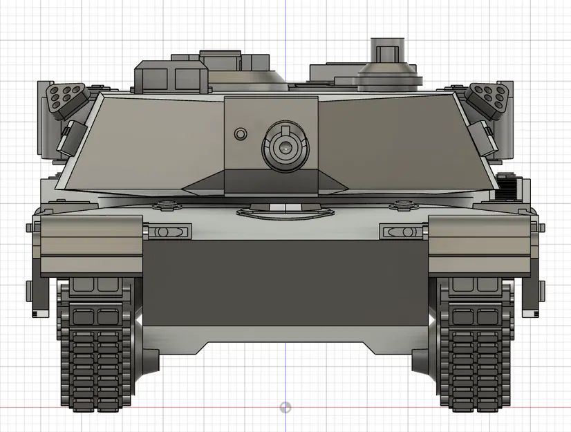Select the left headlight housing on hull
The width and height of the screenshot is (571, 432).
pos(169,230)
